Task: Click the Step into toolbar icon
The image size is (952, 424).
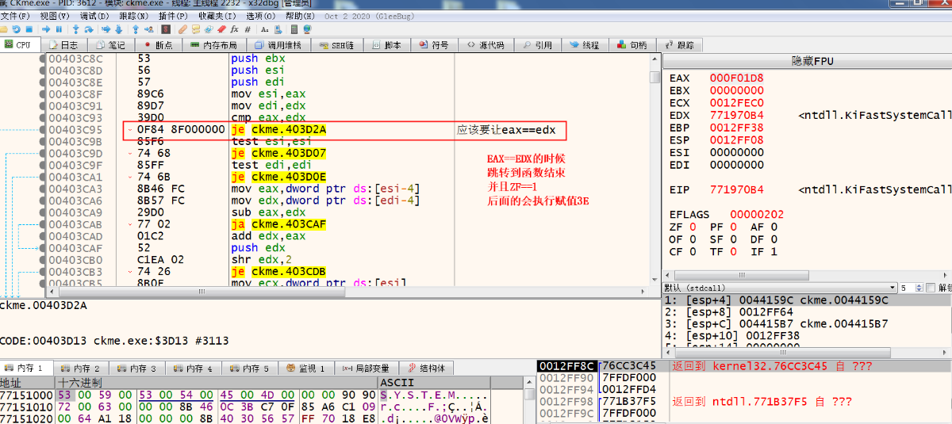Action: [x=76, y=29]
